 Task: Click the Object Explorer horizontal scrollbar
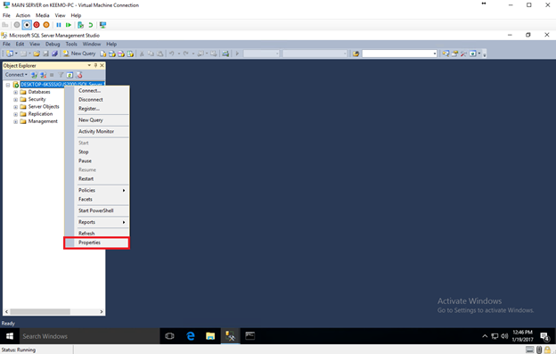53,312
